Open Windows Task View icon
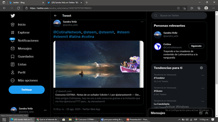 click(4, 120)
